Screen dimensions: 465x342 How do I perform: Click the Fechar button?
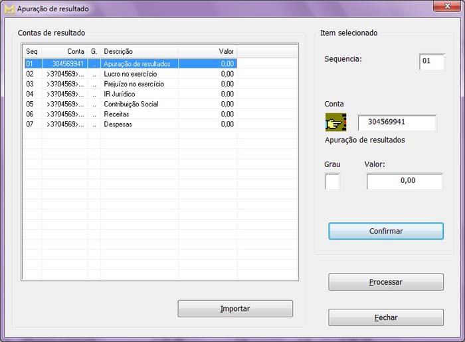(385, 318)
